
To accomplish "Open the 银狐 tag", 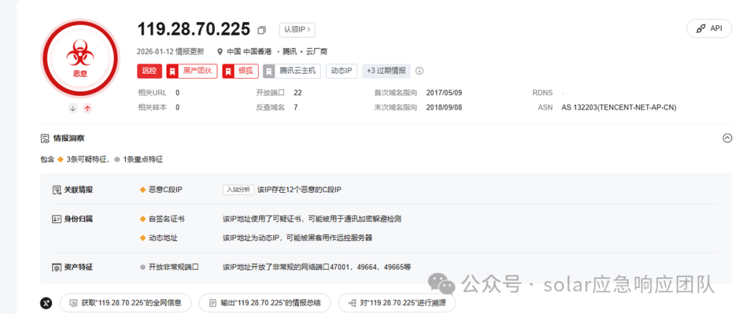I will 240,71.
